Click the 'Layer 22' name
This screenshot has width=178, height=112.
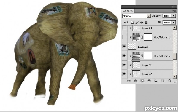pyautogui.click(x=147, y=74)
